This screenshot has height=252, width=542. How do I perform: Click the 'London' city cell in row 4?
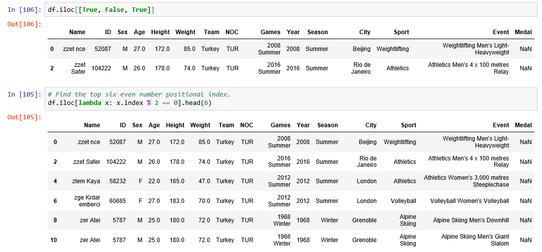[367, 181]
